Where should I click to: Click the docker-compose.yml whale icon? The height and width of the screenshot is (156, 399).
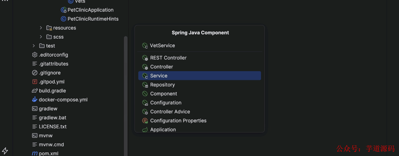tap(35, 99)
